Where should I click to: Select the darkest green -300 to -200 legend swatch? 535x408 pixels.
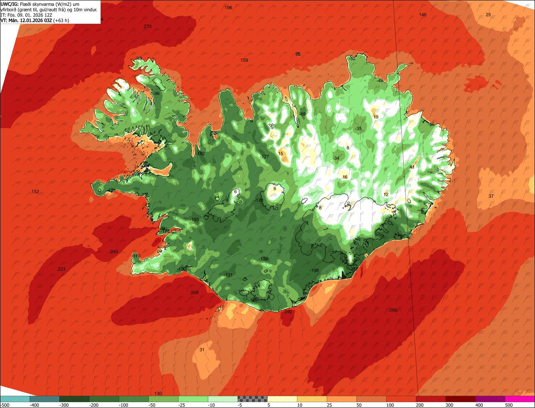tap(74, 399)
